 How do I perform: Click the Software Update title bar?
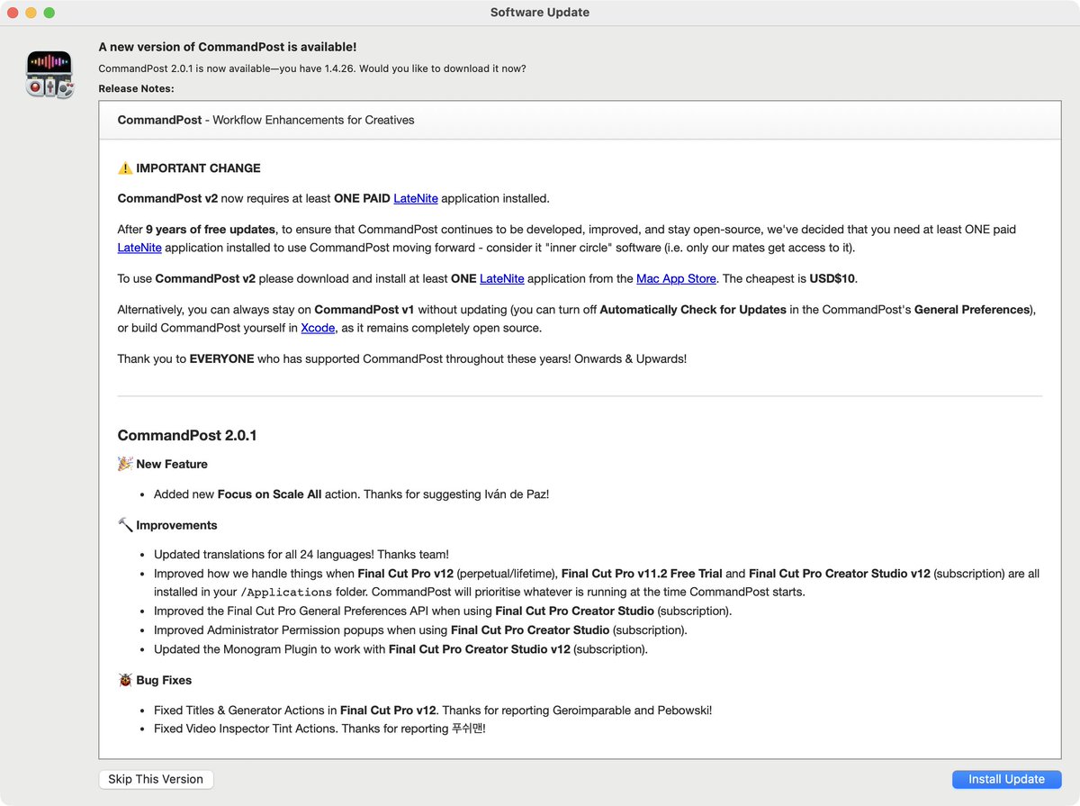[x=539, y=12]
